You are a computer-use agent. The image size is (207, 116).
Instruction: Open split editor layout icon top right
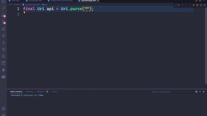pos(200,1)
